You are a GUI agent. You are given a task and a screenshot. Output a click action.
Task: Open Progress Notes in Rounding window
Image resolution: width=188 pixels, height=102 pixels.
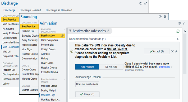(30, 45)
